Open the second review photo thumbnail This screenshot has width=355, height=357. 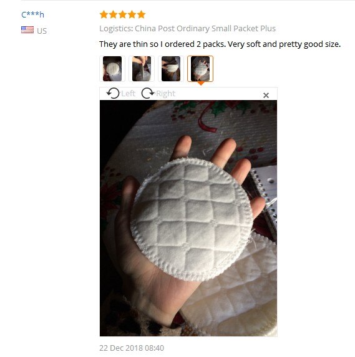(x=142, y=69)
